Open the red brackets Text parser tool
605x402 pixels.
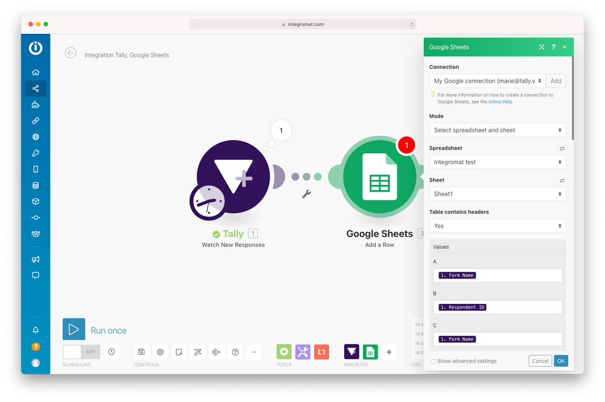(x=321, y=352)
